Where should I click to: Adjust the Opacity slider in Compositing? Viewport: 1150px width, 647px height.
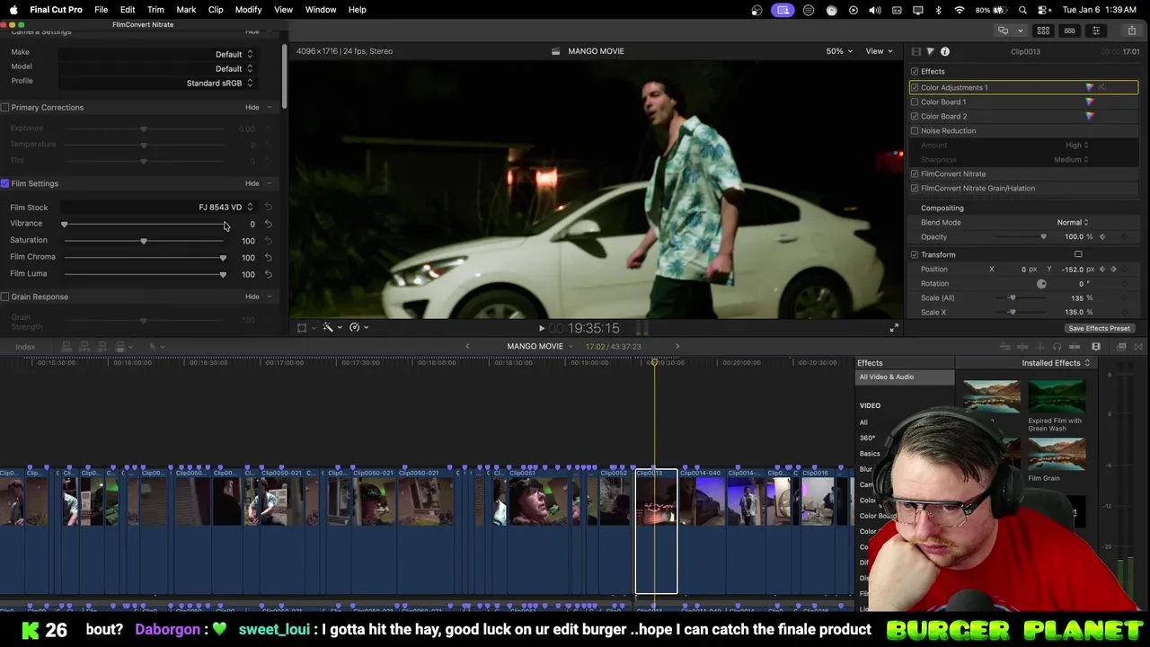[x=1043, y=236]
